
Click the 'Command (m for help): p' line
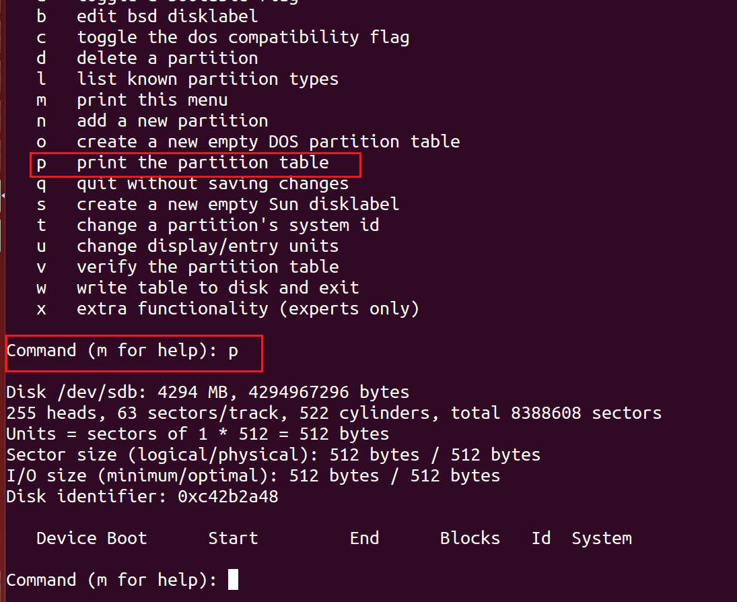[122, 351]
